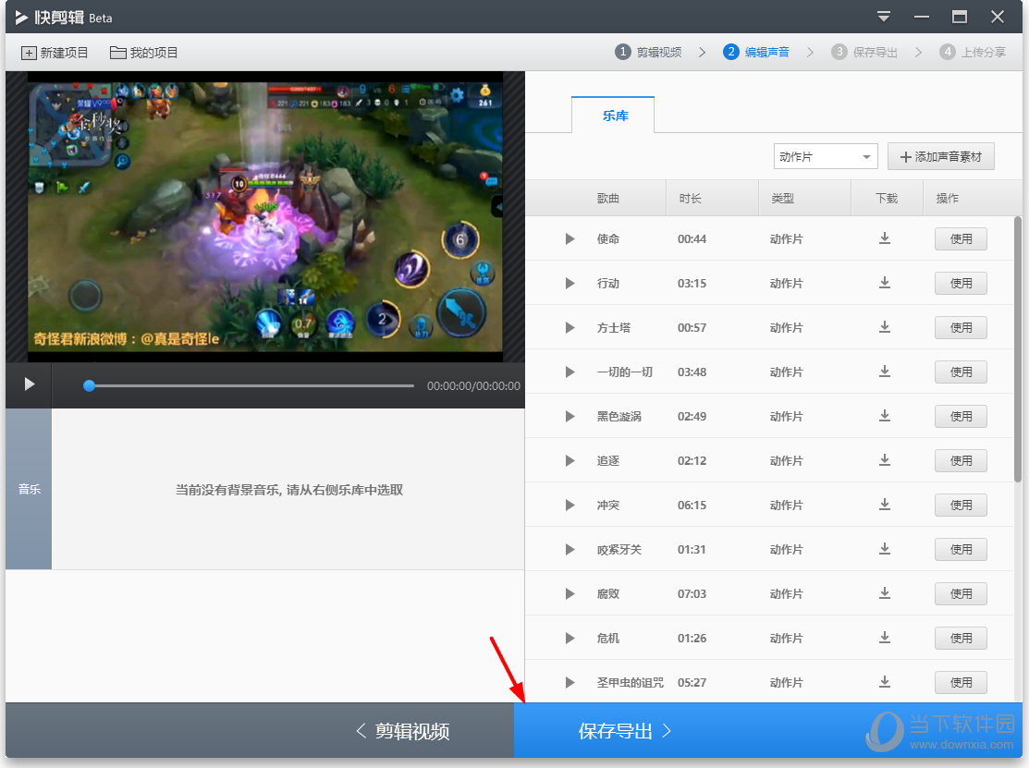Play preview of song 一切的一切
The width and height of the screenshot is (1029, 768).
tap(570, 372)
